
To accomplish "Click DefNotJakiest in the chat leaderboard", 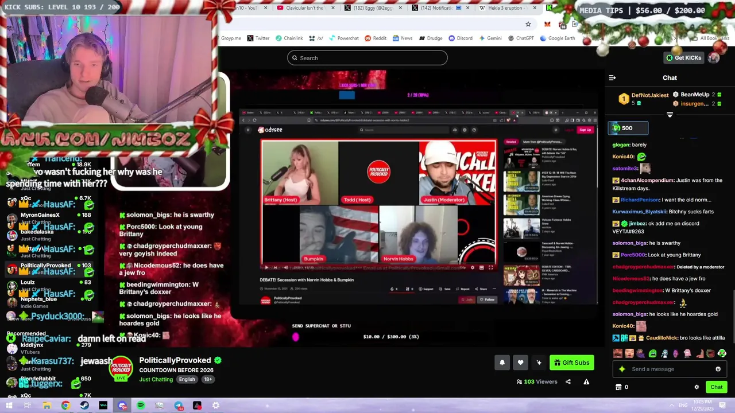I will click(649, 95).
